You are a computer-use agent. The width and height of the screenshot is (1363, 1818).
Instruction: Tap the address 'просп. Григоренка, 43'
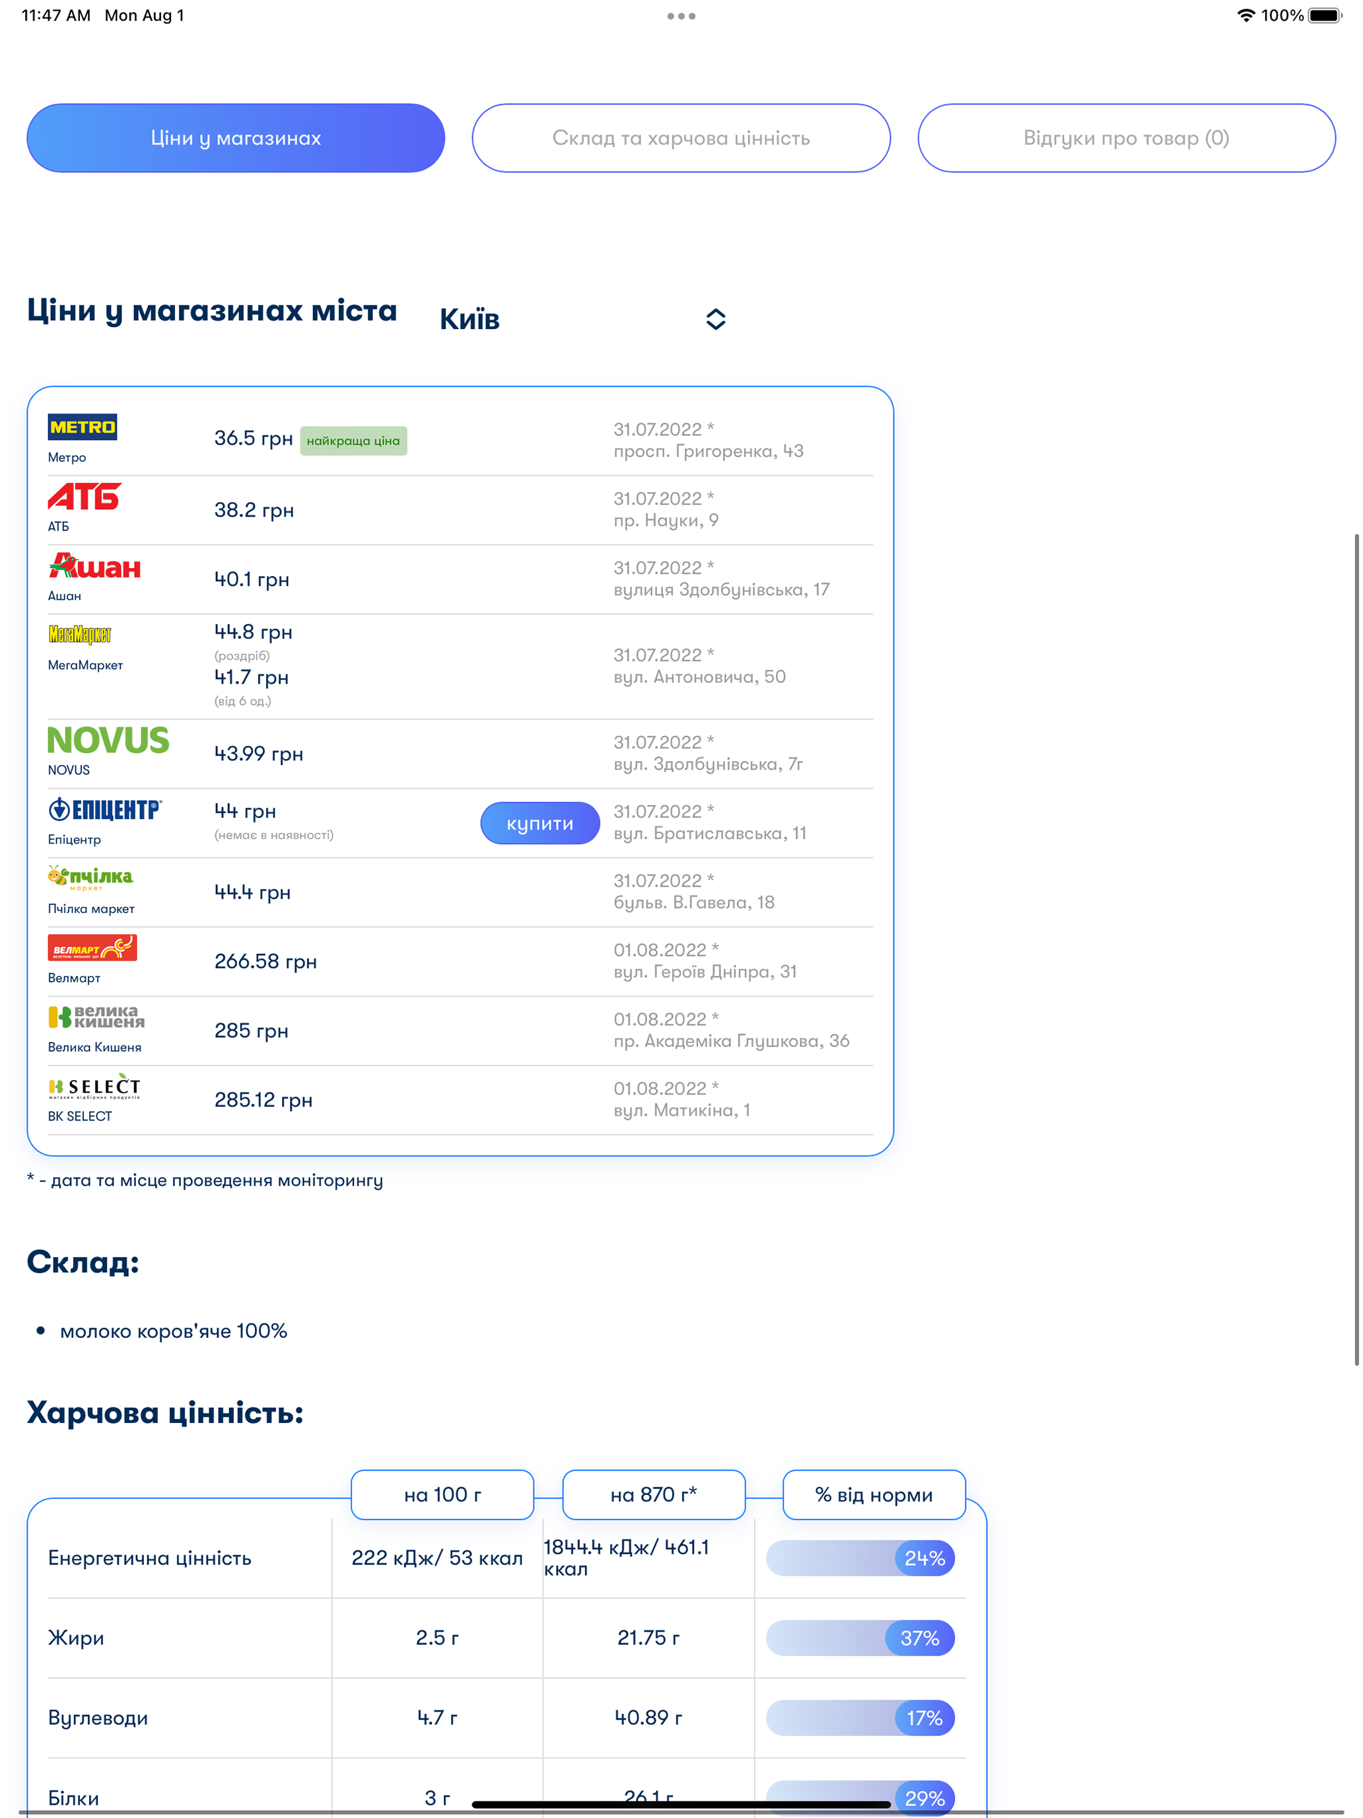click(x=708, y=451)
